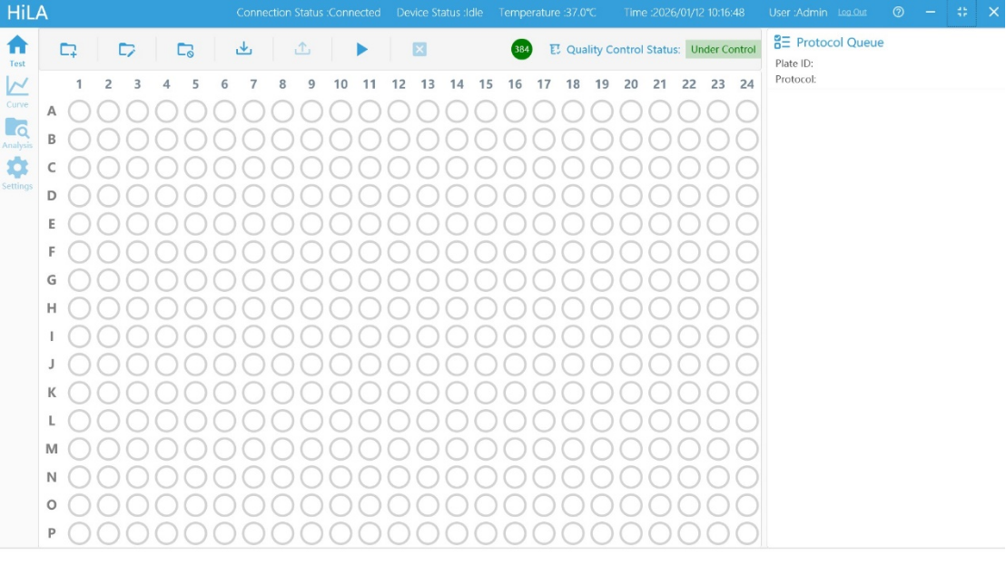Image resolution: width=1006 pixels, height=565 pixels.
Task: Click row header E
Action: pos(52,224)
